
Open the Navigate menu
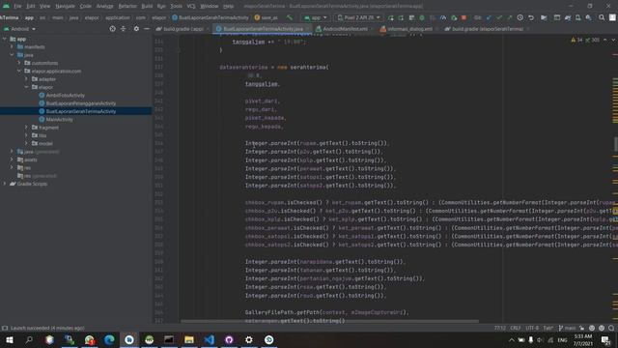[65, 7]
